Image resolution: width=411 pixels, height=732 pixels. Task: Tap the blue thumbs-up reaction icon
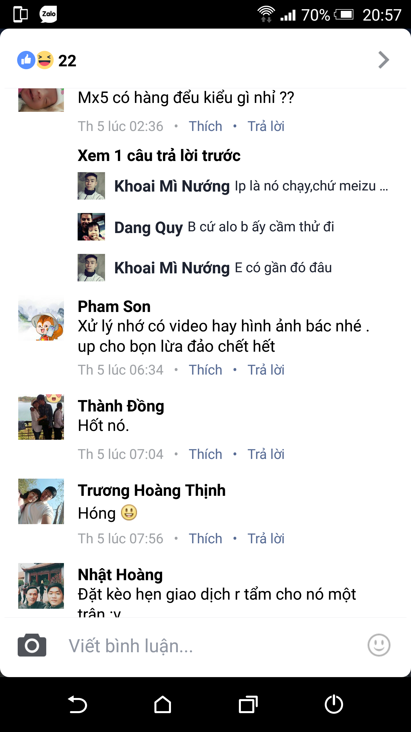pos(26,60)
